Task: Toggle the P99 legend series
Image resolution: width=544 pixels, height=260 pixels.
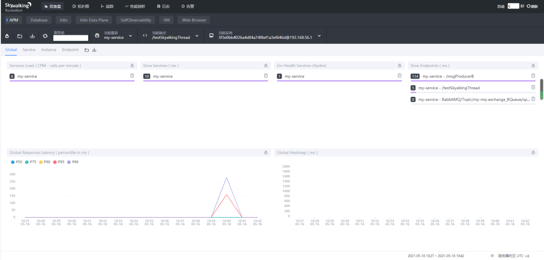Action: click(x=73, y=162)
